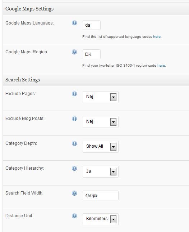The width and height of the screenshot is (189, 232).
Task: Click help icon for Google Maps Region
Action: coord(74,52)
